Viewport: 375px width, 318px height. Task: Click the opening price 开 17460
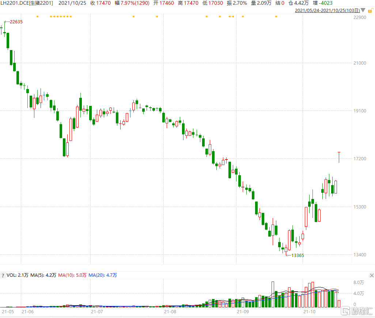click(164, 3)
